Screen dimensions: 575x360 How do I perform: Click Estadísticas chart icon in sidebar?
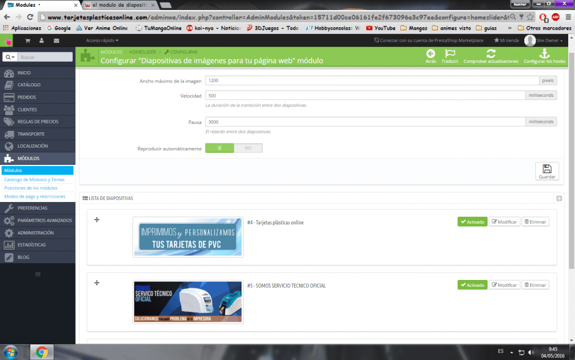[9, 245]
